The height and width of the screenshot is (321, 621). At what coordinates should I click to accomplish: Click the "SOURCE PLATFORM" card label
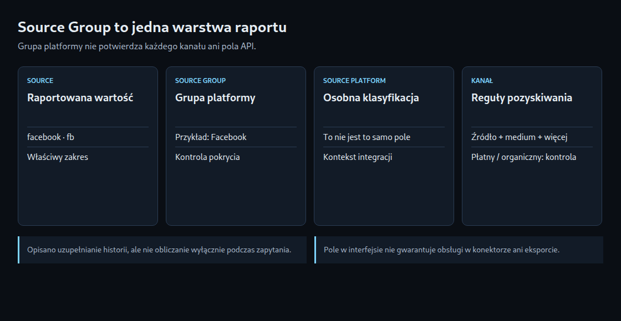click(x=354, y=81)
